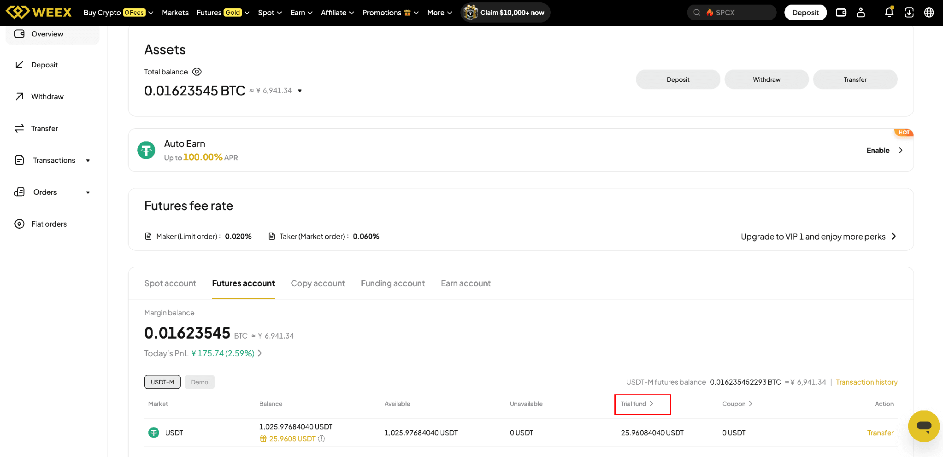Click the Withdraw button in Assets card
This screenshot has height=457, width=943.
click(x=767, y=80)
